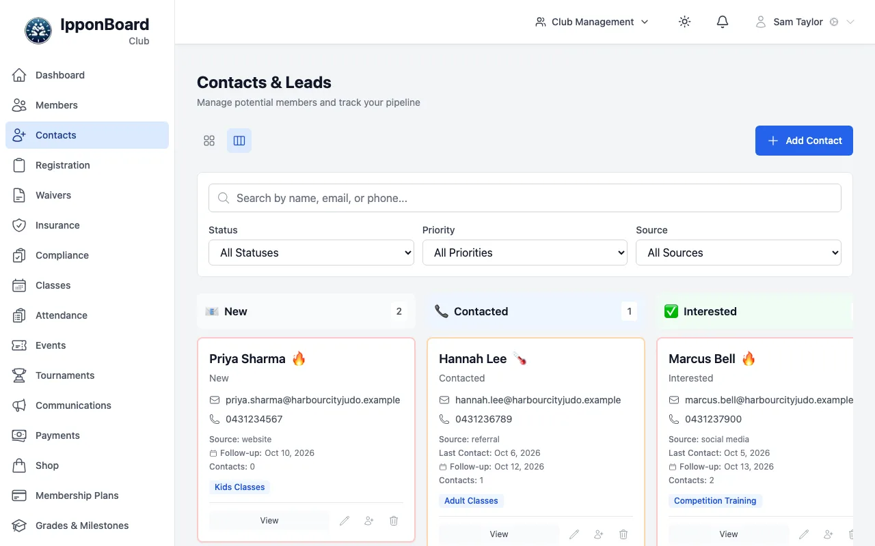View Marcus Bell's contact details

[x=729, y=534]
